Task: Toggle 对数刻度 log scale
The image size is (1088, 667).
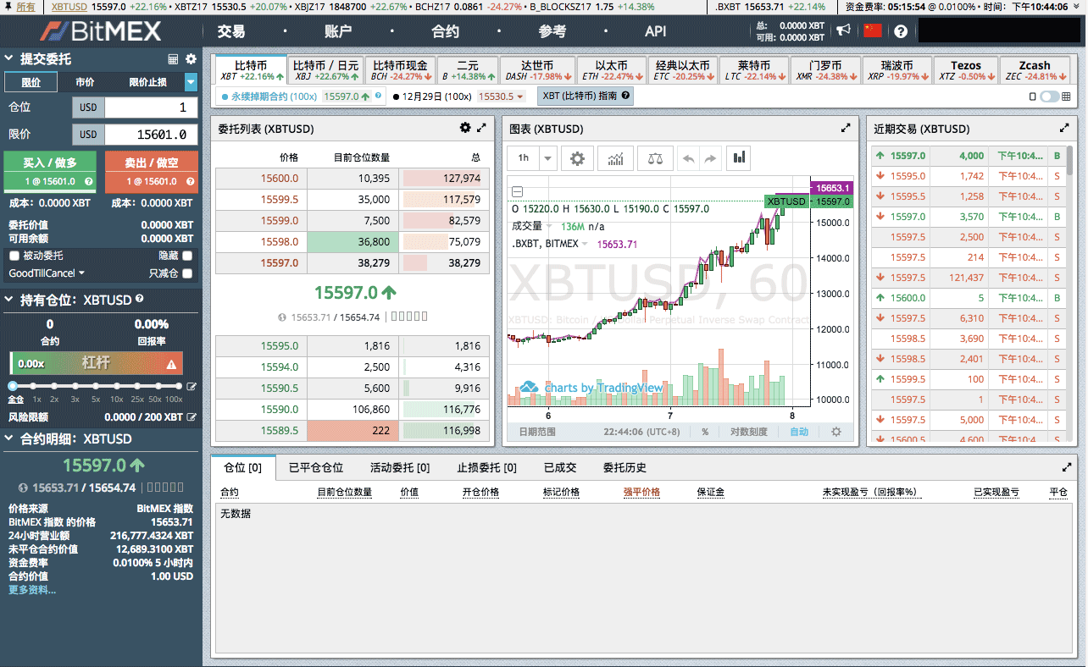Action: tap(748, 432)
